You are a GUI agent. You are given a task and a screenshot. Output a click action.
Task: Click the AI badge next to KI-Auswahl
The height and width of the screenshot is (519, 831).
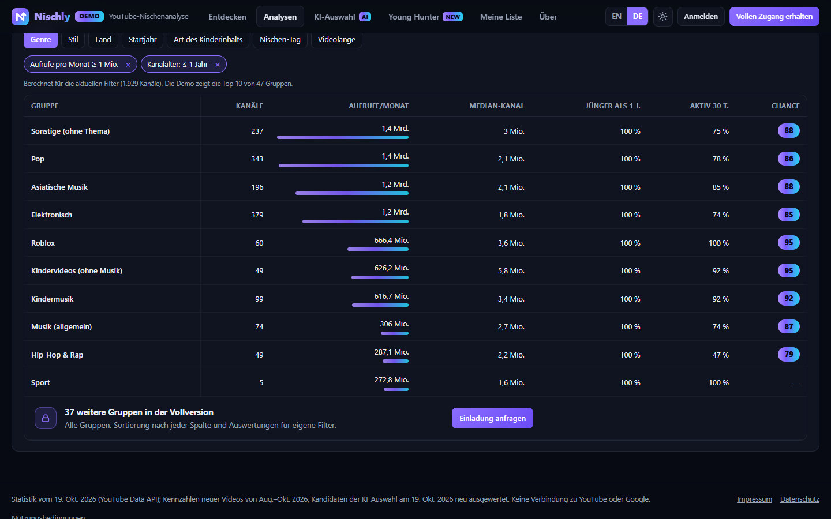pos(365,17)
